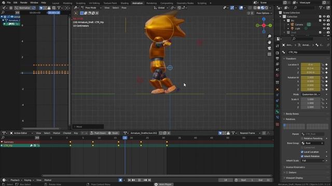Switch to the Animation workspace tab

(x=137, y=3)
